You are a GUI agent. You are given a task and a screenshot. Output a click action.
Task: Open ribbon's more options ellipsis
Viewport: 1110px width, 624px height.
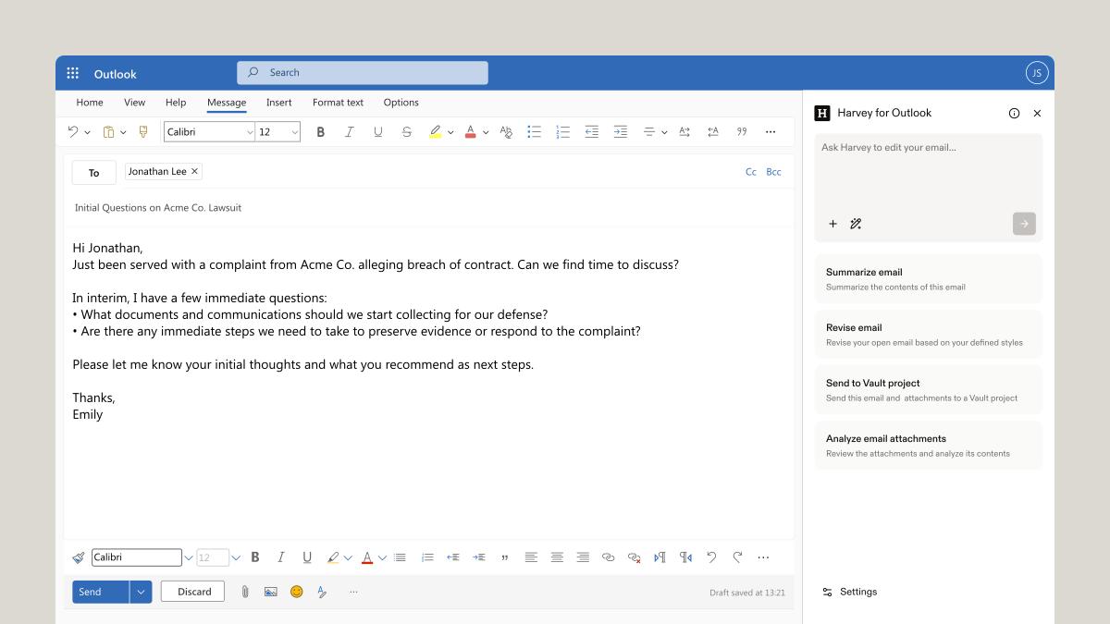pos(771,132)
